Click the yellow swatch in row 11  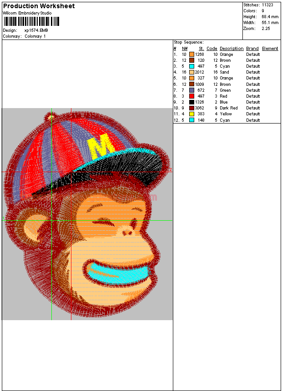[191, 114]
